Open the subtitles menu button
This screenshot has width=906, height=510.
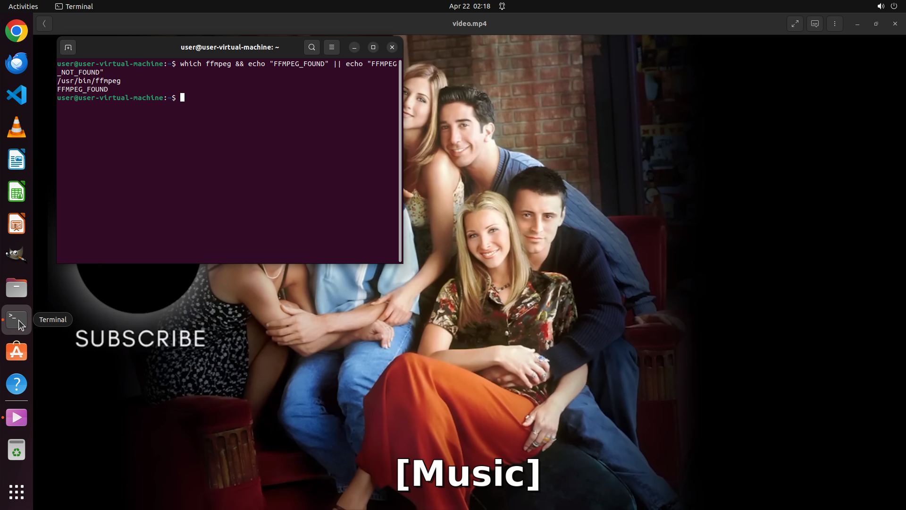point(815,24)
